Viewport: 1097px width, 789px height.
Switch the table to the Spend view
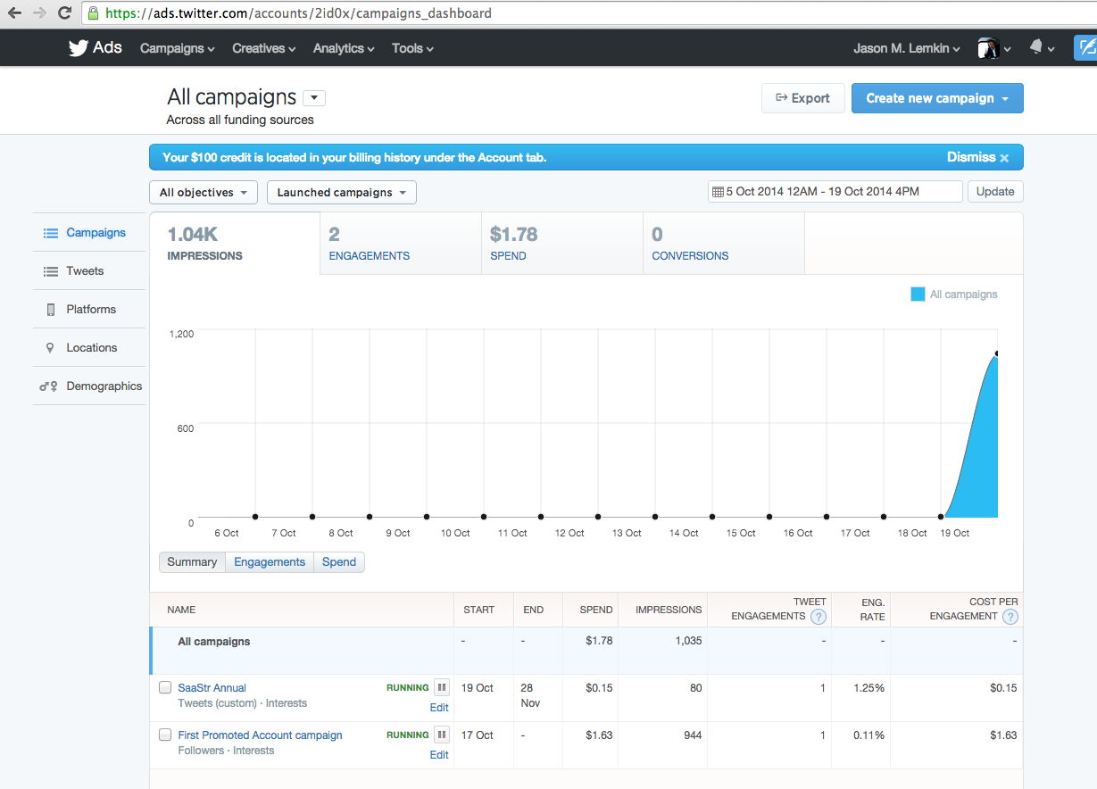(x=339, y=562)
